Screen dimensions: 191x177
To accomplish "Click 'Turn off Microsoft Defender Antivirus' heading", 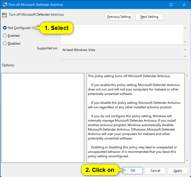I will tap(36, 15).
